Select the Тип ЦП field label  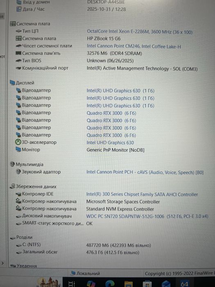30,31
